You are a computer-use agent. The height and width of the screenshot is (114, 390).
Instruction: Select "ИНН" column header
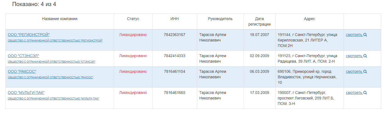(x=174, y=19)
